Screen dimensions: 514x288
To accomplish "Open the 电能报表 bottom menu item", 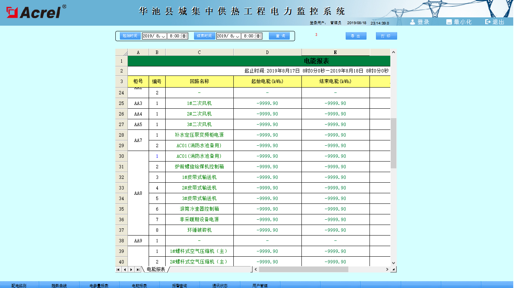I will tap(139, 285).
